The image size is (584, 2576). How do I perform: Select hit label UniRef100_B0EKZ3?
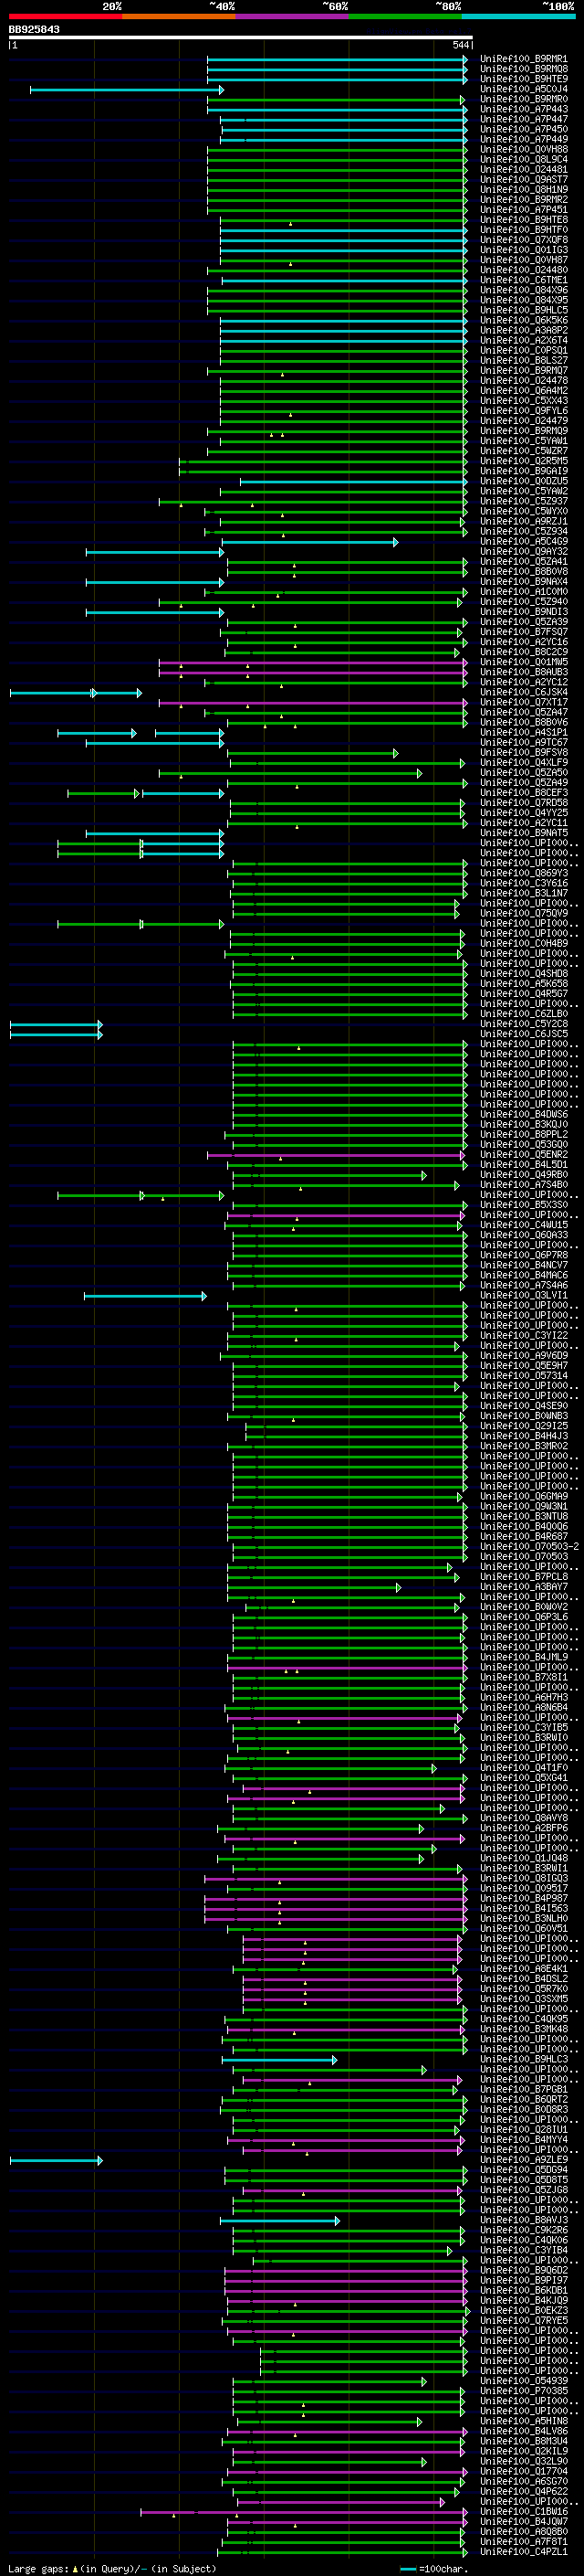coord(523,2311)
